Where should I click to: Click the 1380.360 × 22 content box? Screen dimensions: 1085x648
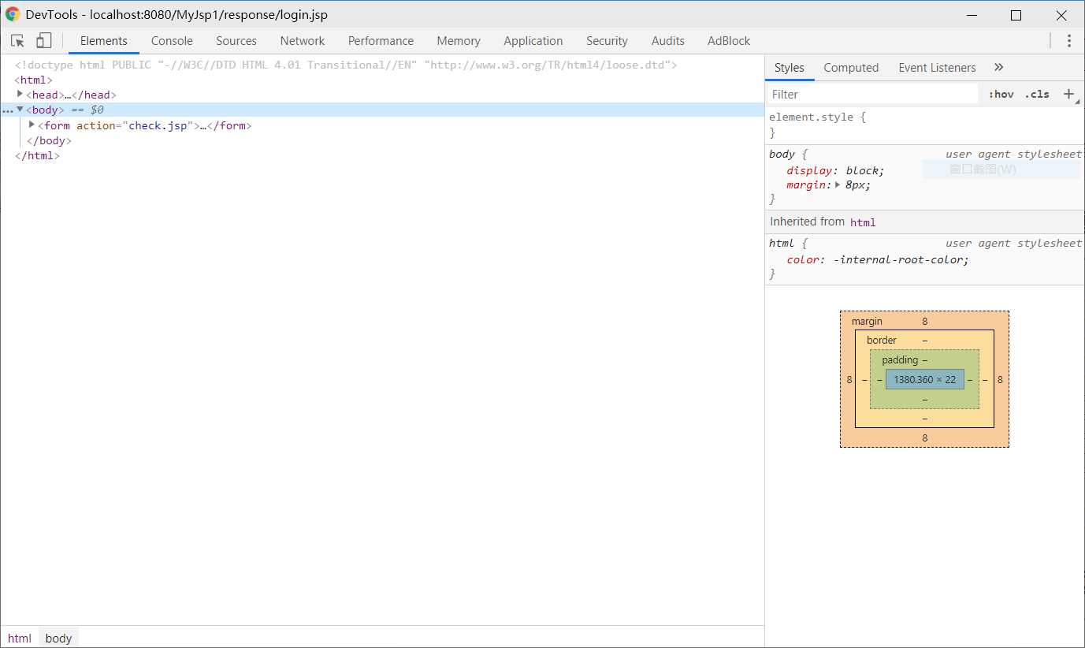[924, 380]
